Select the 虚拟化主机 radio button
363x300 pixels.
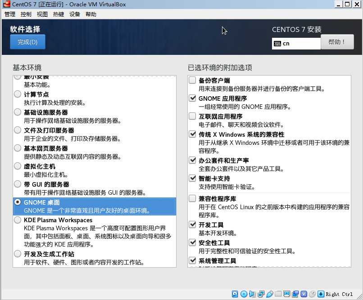[18, 166]
